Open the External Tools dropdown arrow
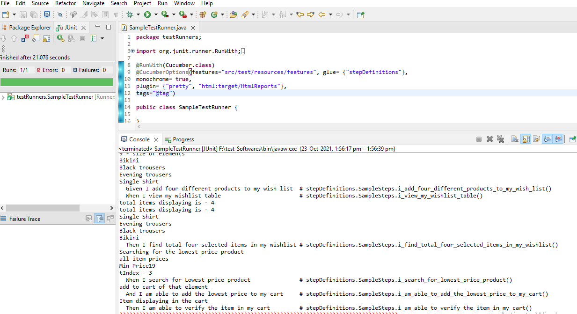 [191, 15]
